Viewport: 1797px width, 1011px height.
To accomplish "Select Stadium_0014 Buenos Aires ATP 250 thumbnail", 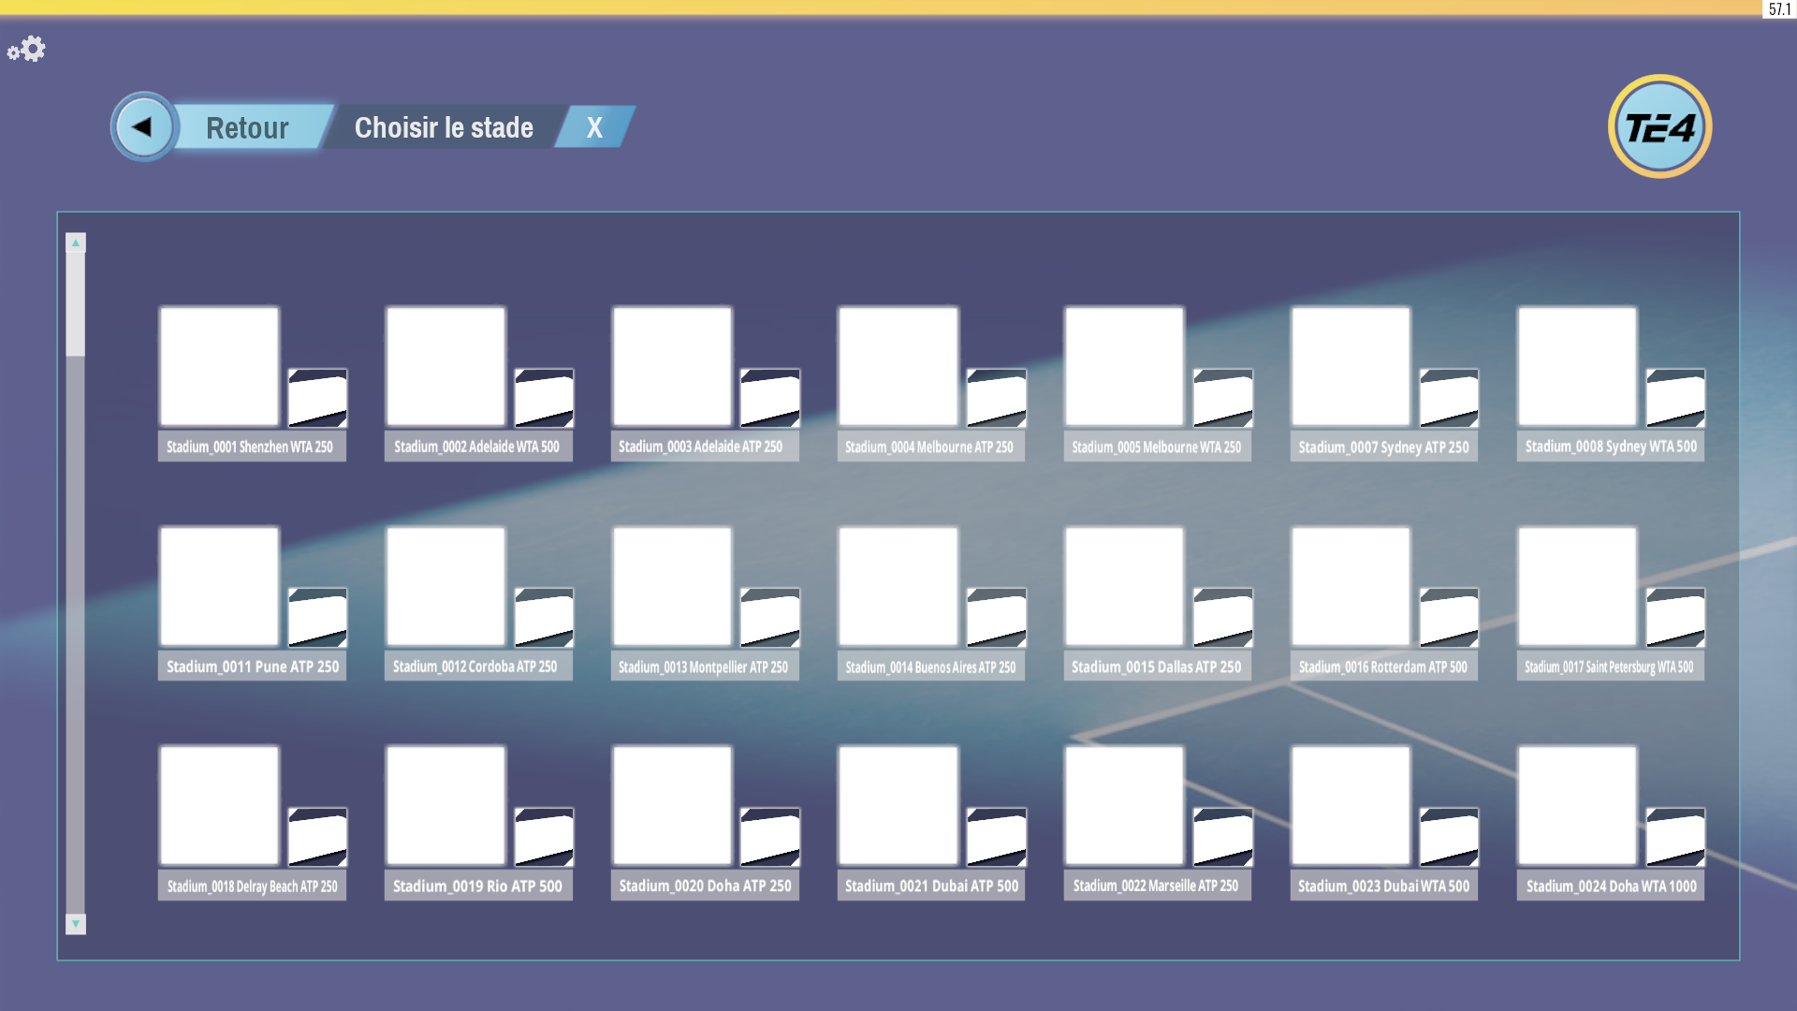I will [898, 587].
